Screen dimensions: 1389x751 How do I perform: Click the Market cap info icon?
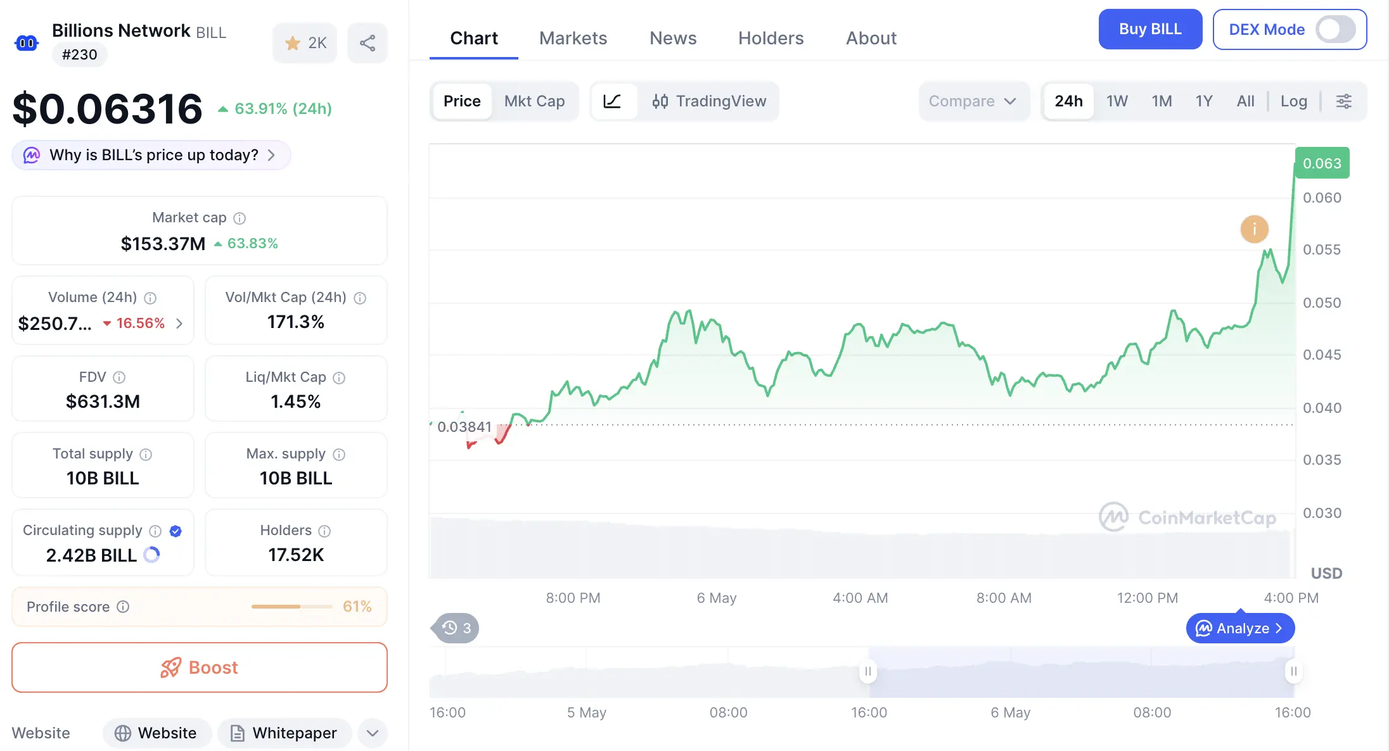coord(240,218)
